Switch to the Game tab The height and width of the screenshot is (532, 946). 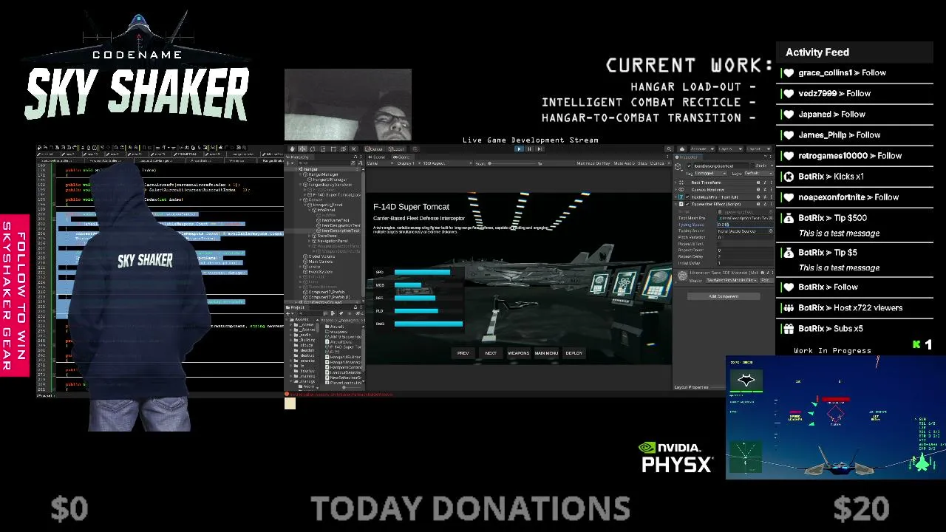(401, 157)
